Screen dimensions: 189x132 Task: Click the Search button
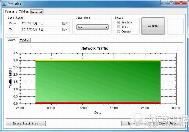[153, 26]
